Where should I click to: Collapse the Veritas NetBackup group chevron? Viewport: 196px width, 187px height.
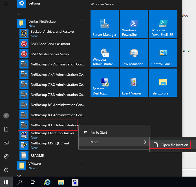[82, 21]
